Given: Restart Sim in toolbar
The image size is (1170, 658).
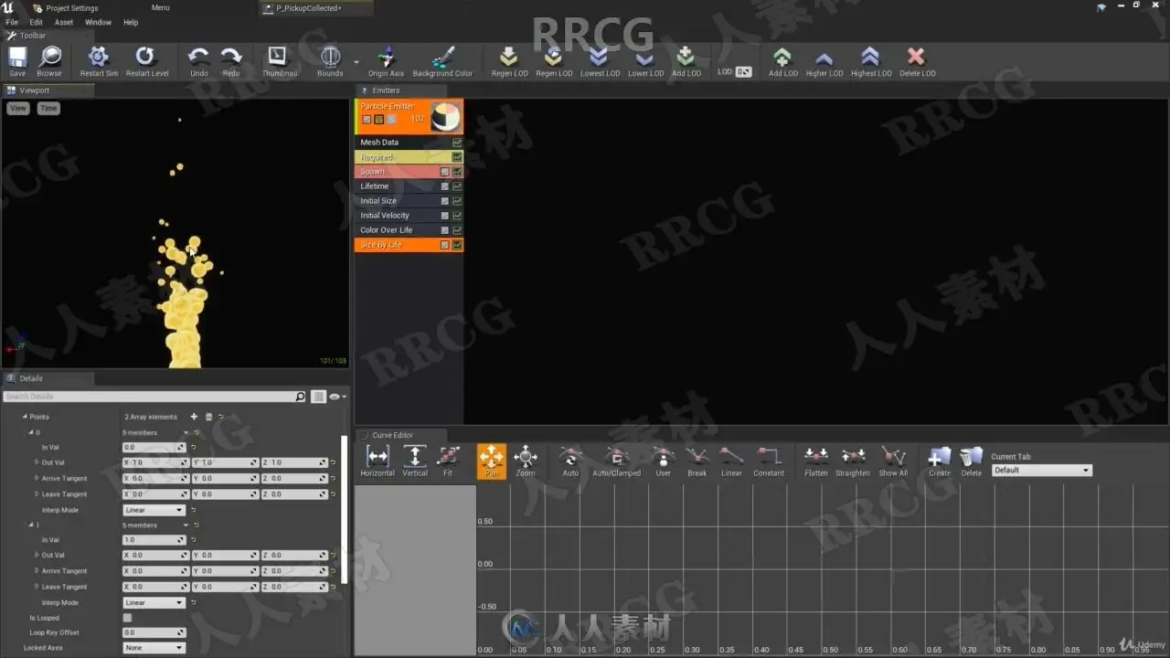Looking at the screenshot, I should click(x=99, y=61).
